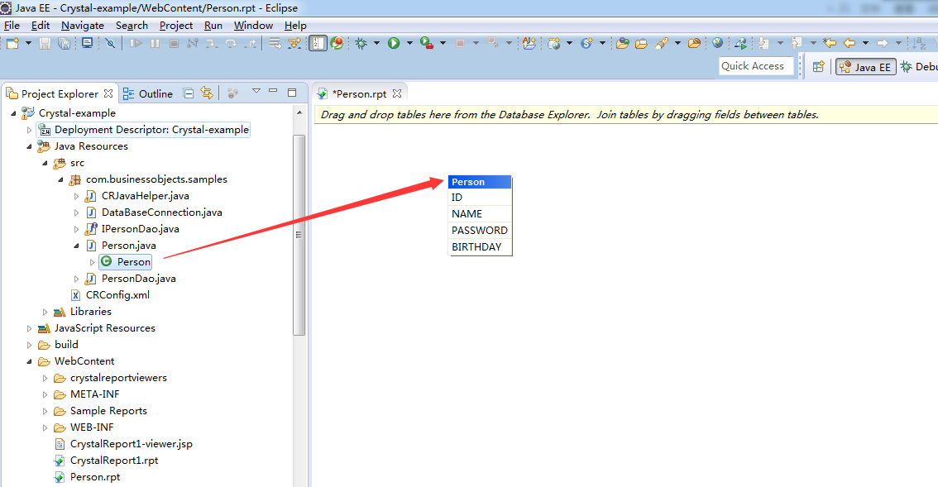Click the Step Over icon
Screen dimensions: 938x487
231,43
